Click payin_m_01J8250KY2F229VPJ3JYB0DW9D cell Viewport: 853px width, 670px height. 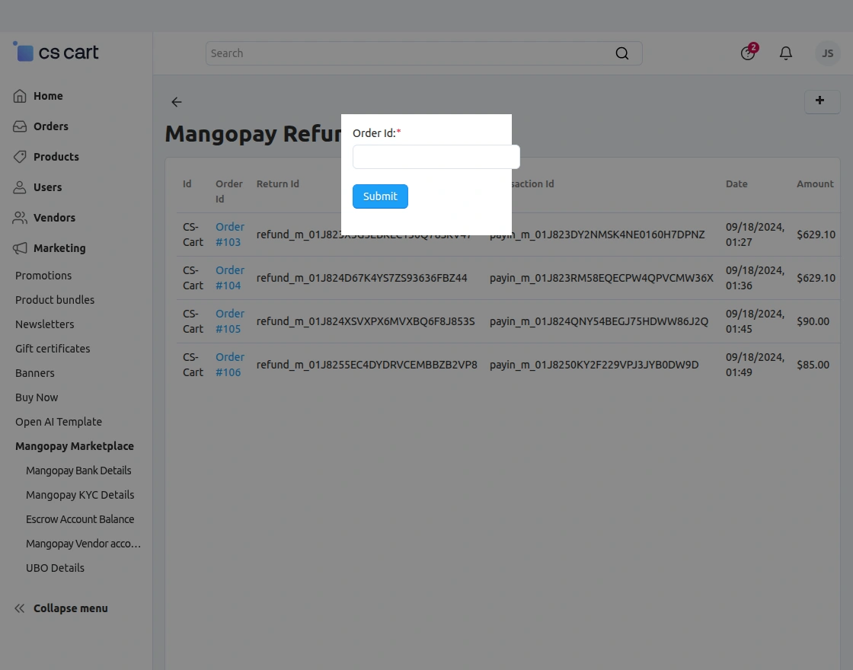click(594, 365)
